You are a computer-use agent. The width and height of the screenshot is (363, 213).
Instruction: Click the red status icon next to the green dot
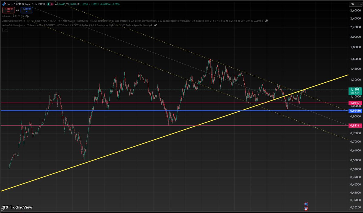(x=52, y=4)
